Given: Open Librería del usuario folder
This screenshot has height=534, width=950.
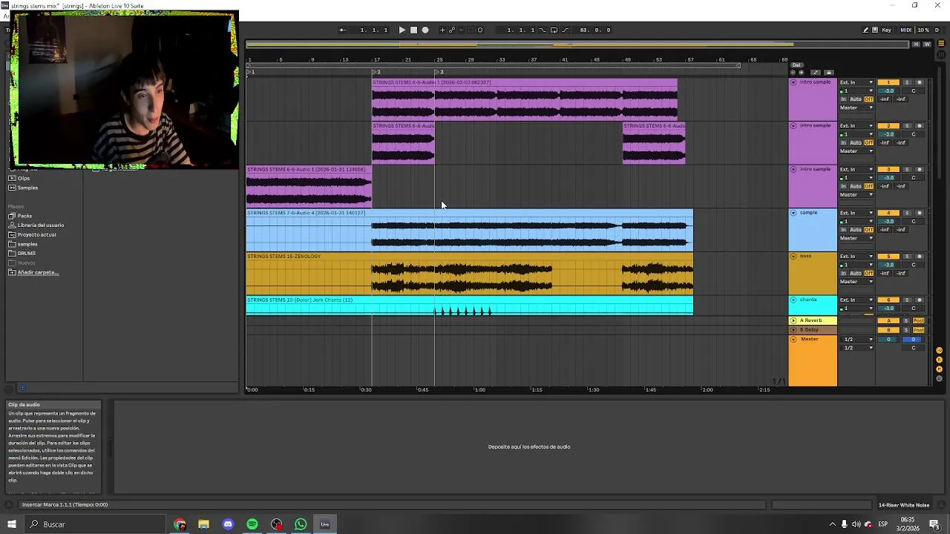Looking at the screenshot, I should [x=41, y=225].
